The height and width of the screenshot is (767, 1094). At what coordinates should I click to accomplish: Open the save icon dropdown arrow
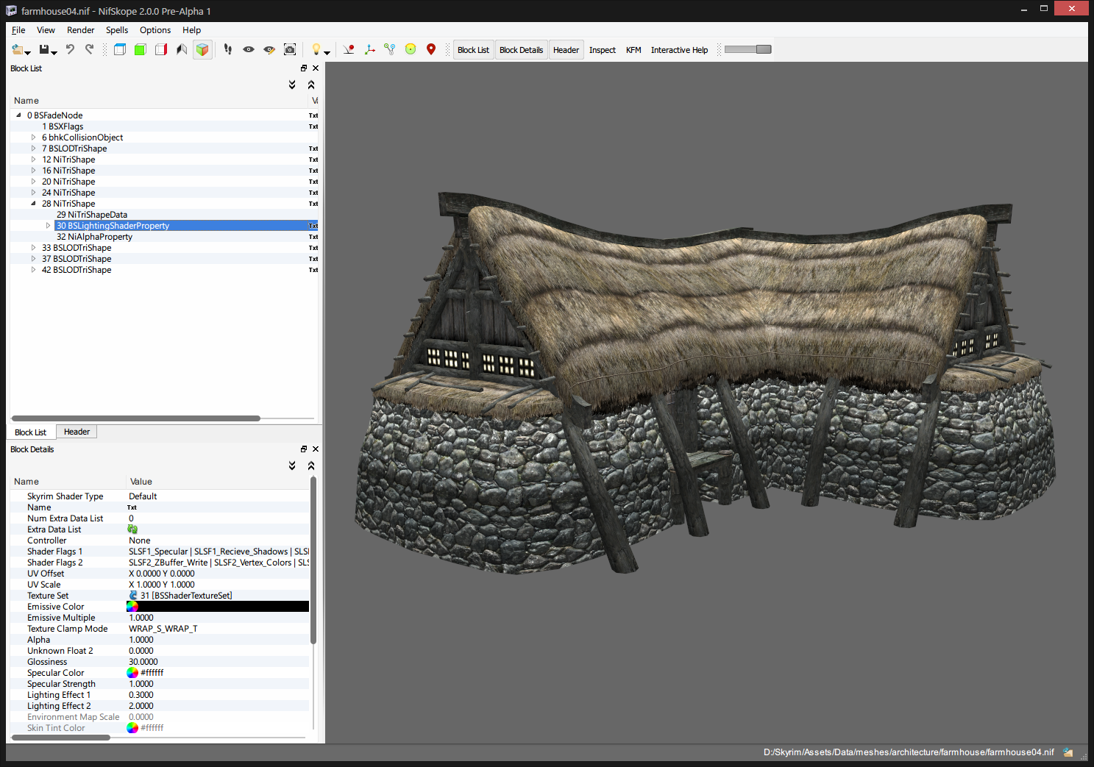pos(54,52)
